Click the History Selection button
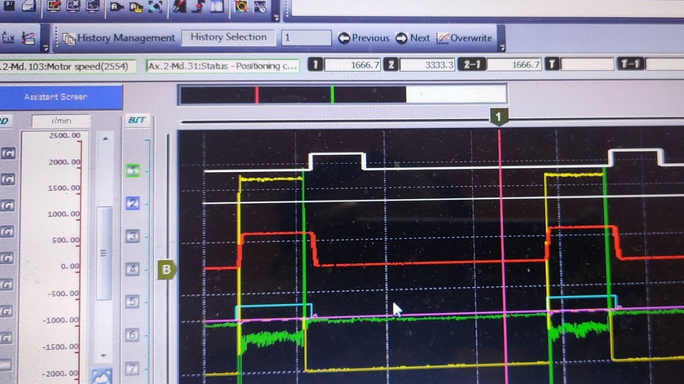The image size is (684, 384). (x=228, y=37)
